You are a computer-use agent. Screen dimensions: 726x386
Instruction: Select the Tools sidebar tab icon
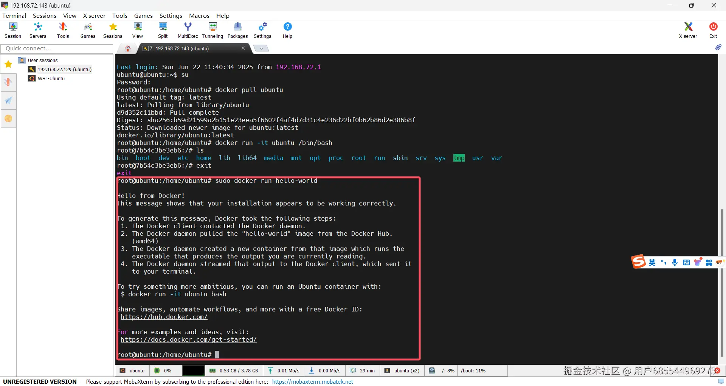(8, 82)
